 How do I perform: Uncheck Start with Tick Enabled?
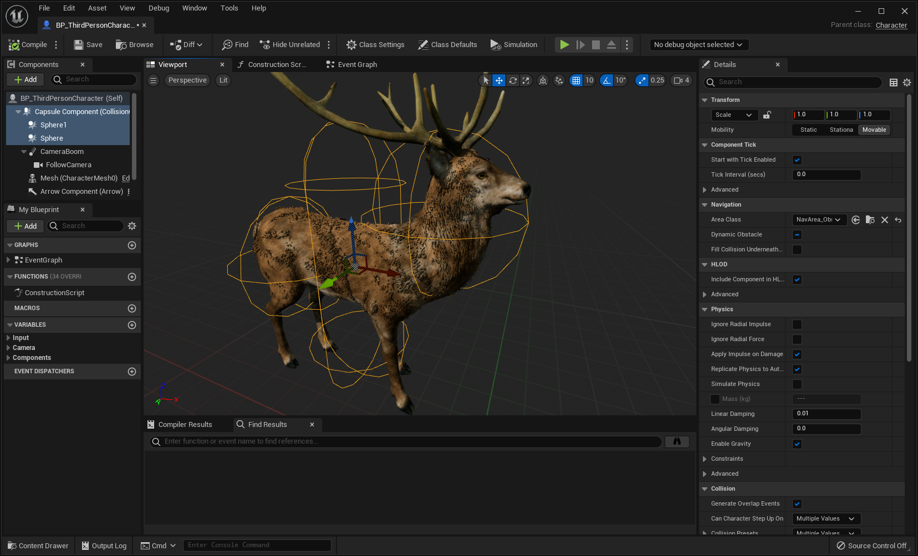tap(797, 160)
